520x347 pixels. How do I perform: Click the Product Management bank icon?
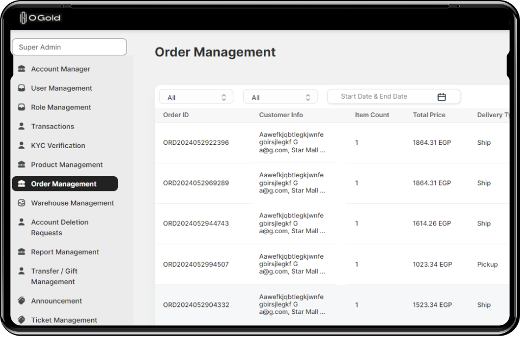pyautogui.click(x=22, y=164)
